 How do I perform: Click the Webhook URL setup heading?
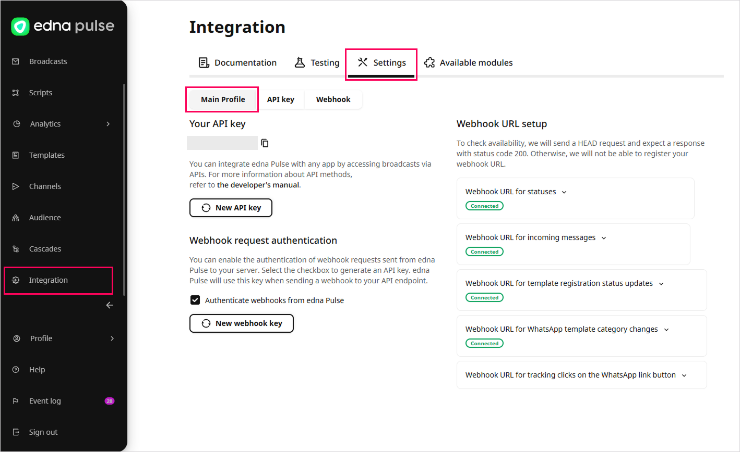point(502,124)
